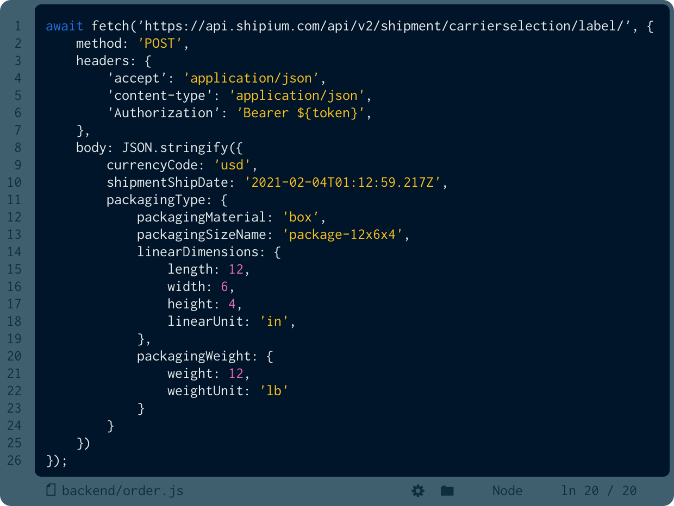This screenshot has width=674, height=506.
Task: Click the linearUnit property
Action: click(x=205, y=321)
